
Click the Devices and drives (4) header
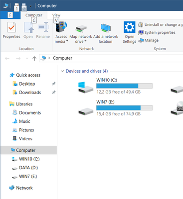pos(87,71)
